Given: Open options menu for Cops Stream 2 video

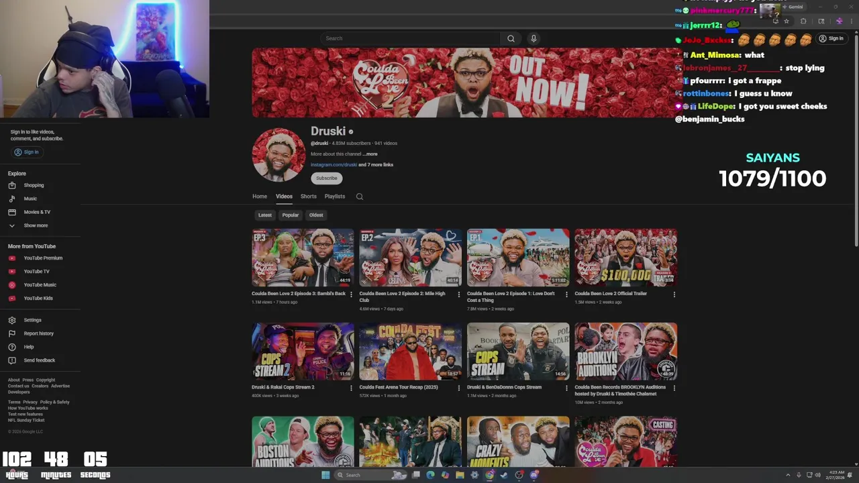Looking at the screenshot, I should click(x=351, y=388).
